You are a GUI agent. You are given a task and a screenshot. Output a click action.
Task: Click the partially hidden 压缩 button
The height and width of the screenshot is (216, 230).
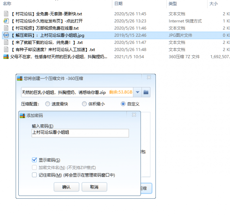[146, 188]
